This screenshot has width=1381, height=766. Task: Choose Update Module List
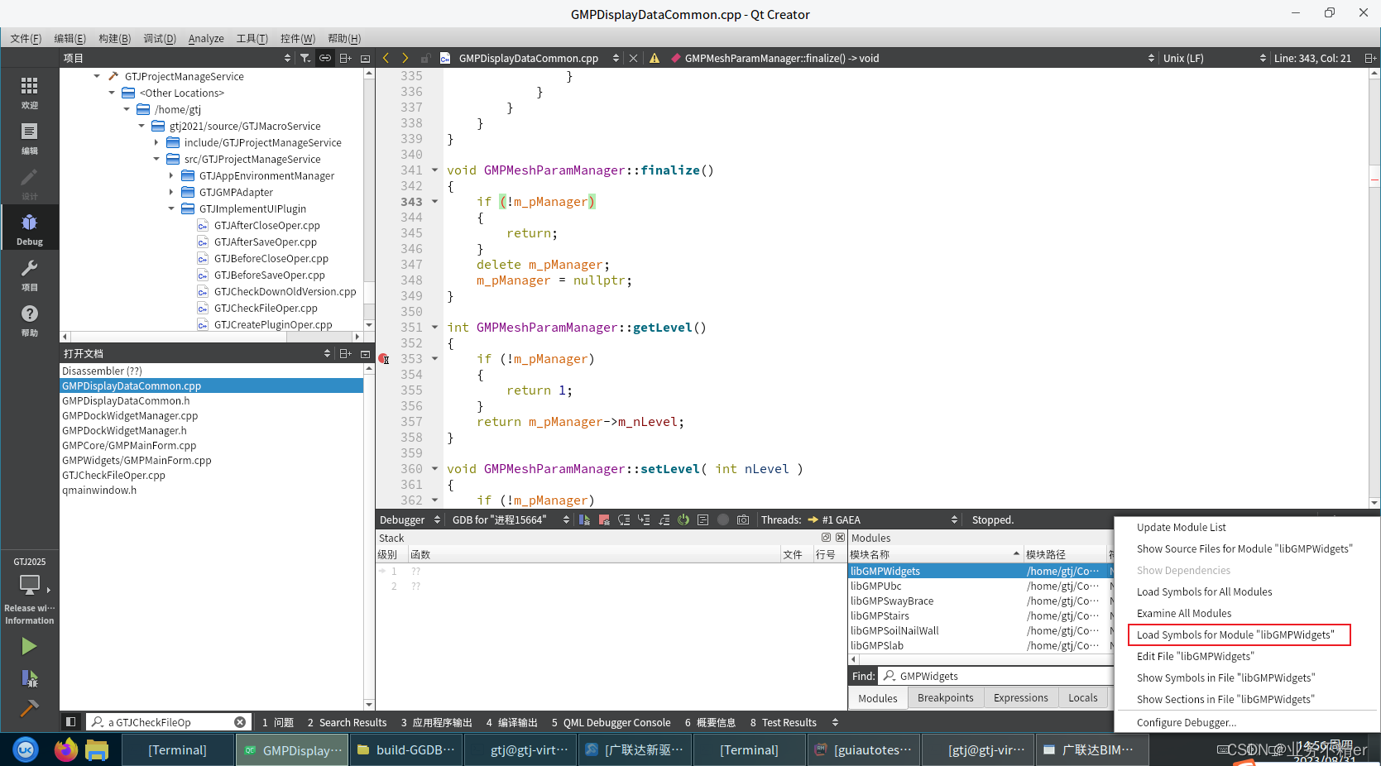(x=1182, y=527)
